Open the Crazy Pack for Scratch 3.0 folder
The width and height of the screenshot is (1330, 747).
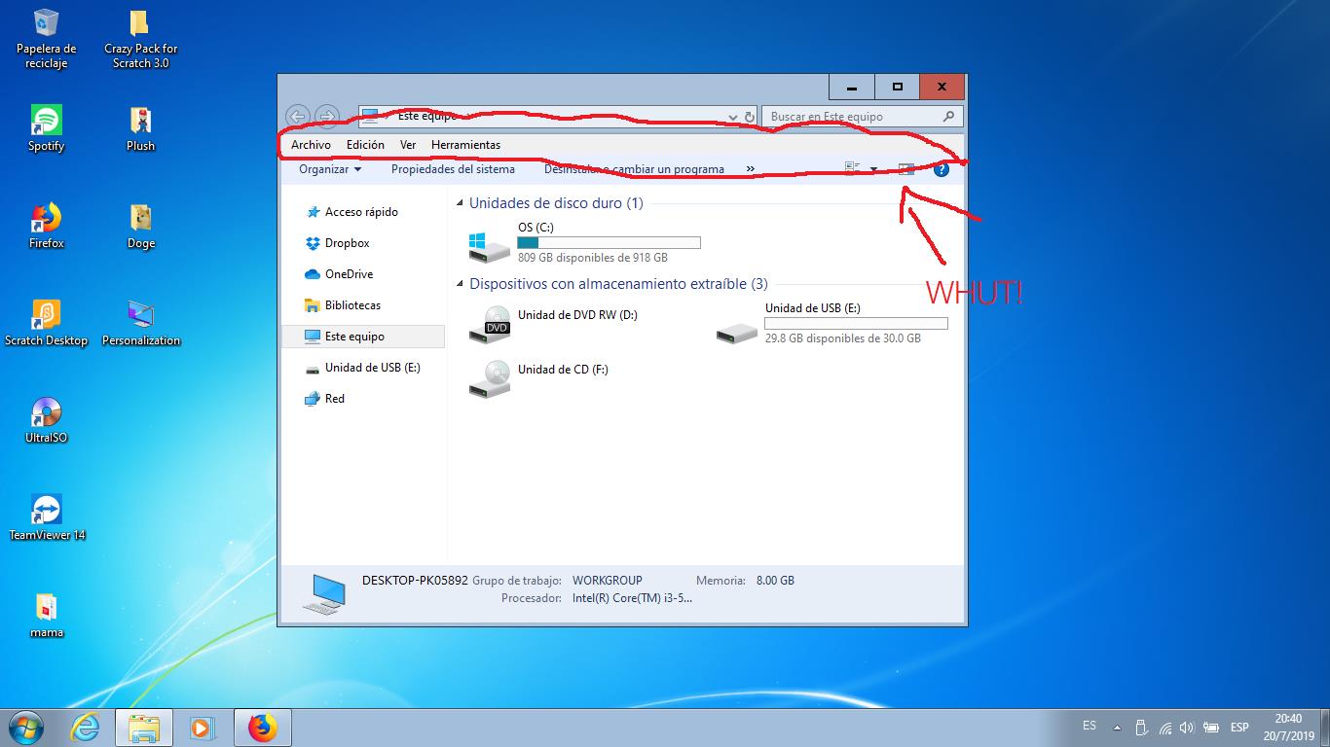point(140,39)
